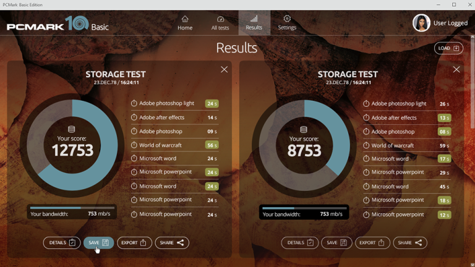Share the 12753 score result
This screenshot has width=475, height=267.
[172, 243]
